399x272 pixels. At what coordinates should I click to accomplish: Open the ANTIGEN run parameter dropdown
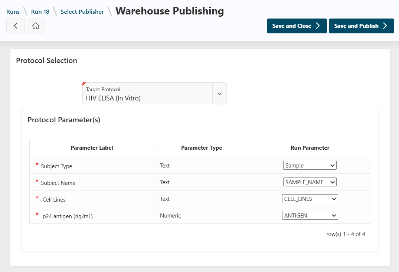click(310, 215)
